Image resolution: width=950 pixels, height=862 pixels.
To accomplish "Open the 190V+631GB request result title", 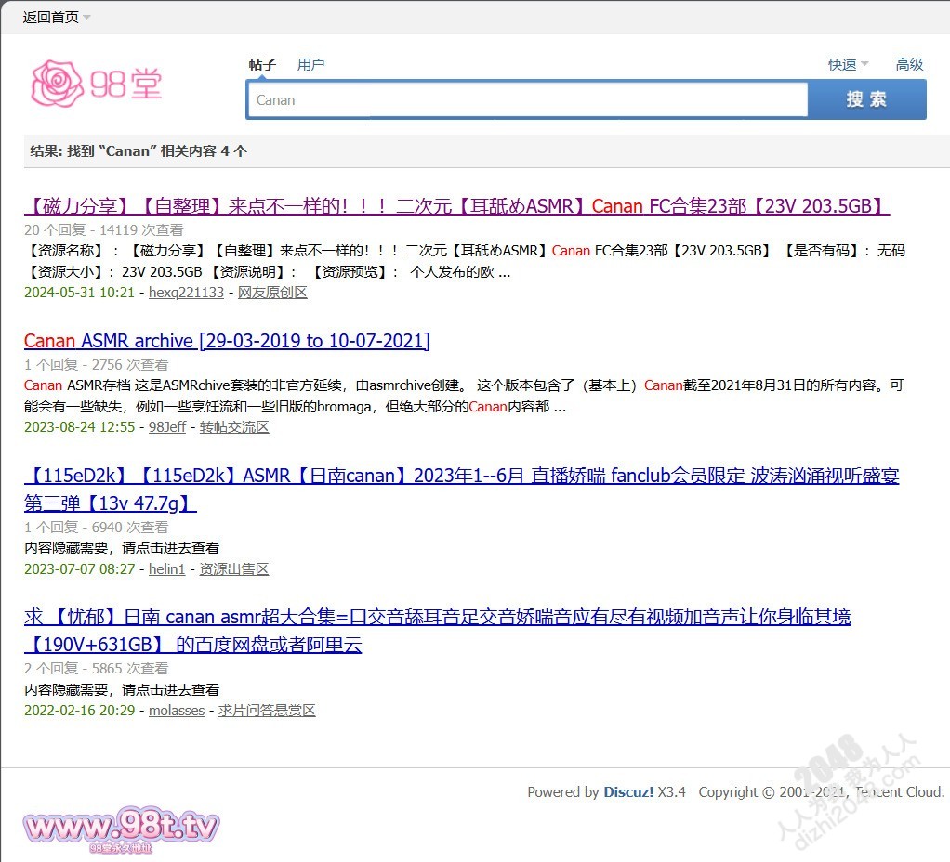I will coord(437,617).
